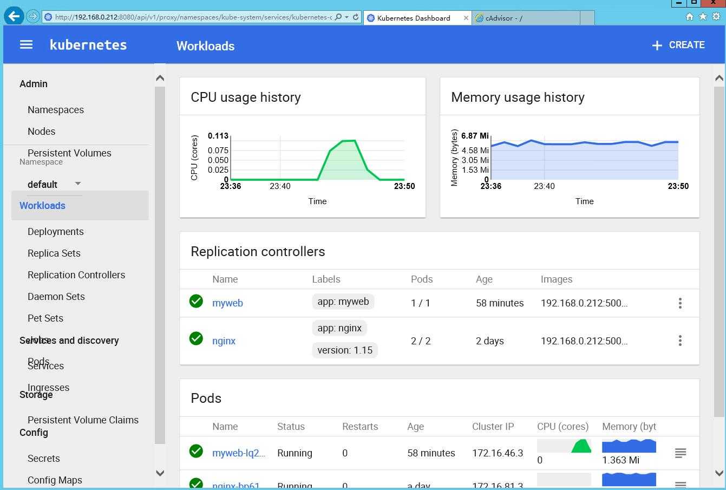This screenshot has height=490, width=726.
Task: Open address bar autocomplete dropdown arrow
Action: (x=346, y=17)
